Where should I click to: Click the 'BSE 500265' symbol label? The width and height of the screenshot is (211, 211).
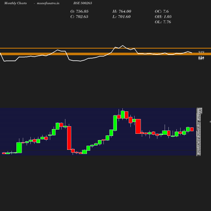tap(83, 3)
